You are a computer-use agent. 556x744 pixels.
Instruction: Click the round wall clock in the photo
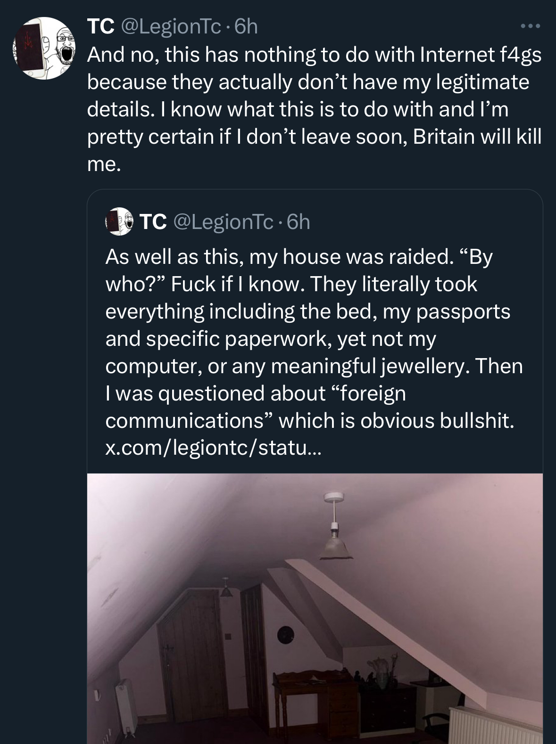pyautogui.click(x=285, y=634)
